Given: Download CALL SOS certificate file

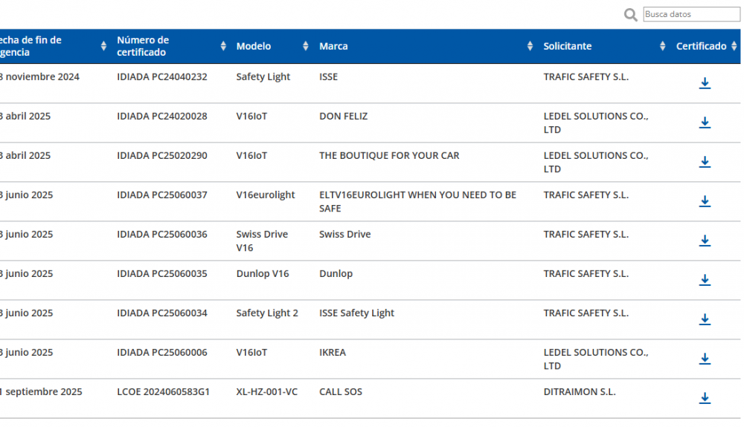Looking at the screenshot, I should [x=705, y=398].
